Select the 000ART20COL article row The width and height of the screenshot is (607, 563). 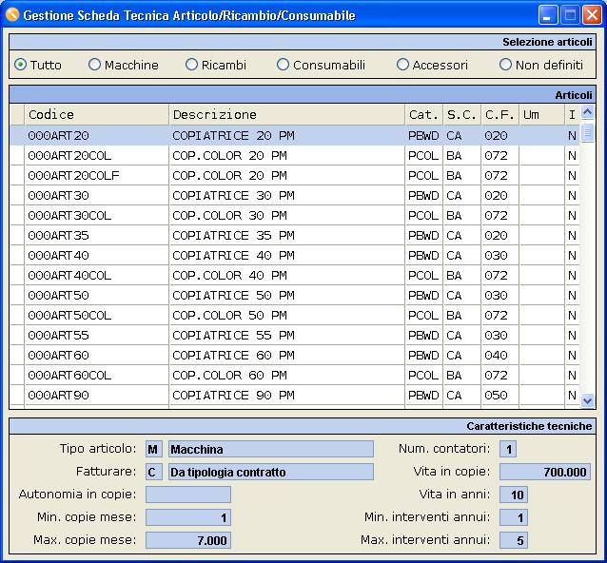click(295, 156)
